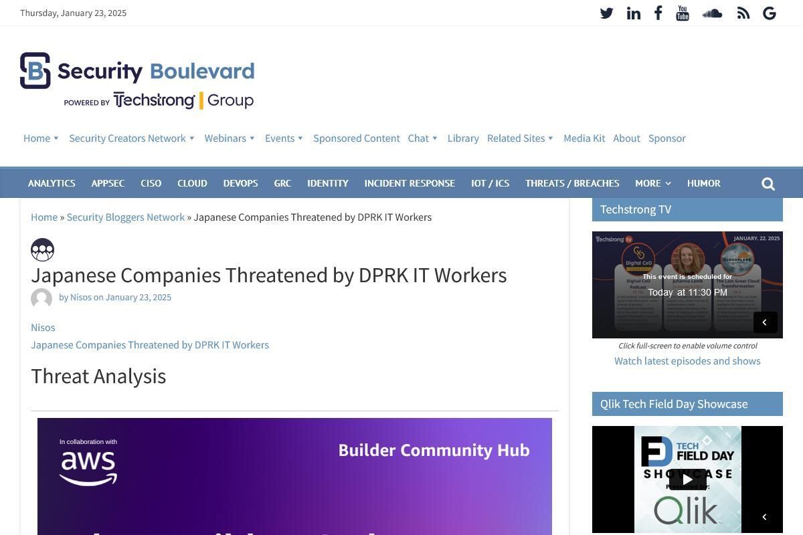Select the IDENTITY category
Image resolution: width=803 pixels, height=535 pixels.
pos(328,183)
